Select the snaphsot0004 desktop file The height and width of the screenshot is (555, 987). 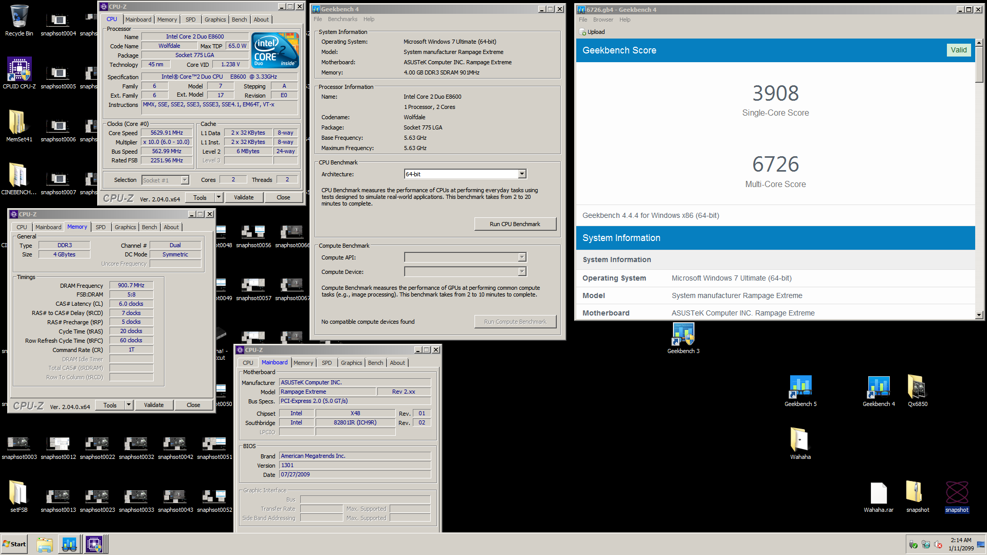coord(59,24)
